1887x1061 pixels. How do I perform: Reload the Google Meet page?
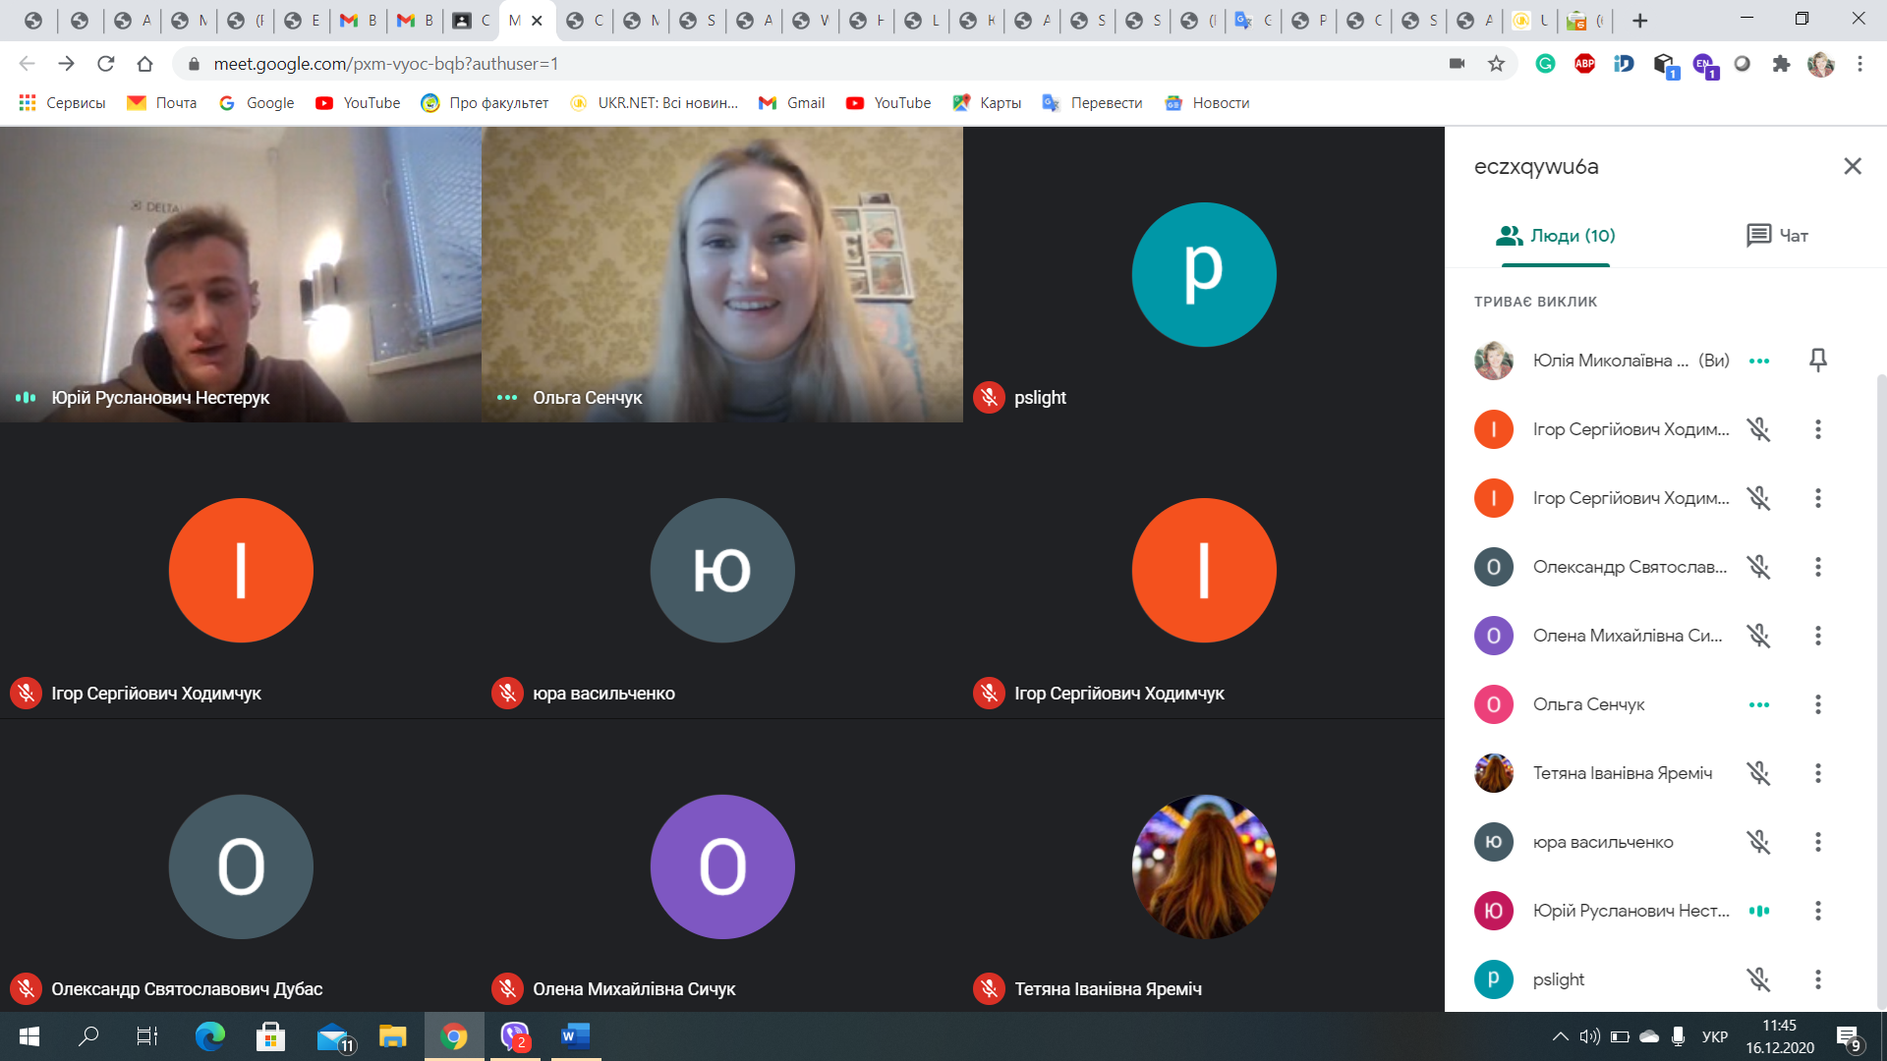point(105,64)
